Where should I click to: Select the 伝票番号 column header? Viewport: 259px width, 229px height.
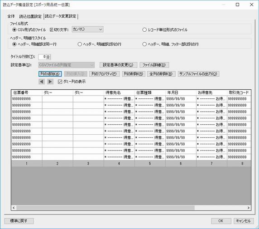[x=27, y=93]
